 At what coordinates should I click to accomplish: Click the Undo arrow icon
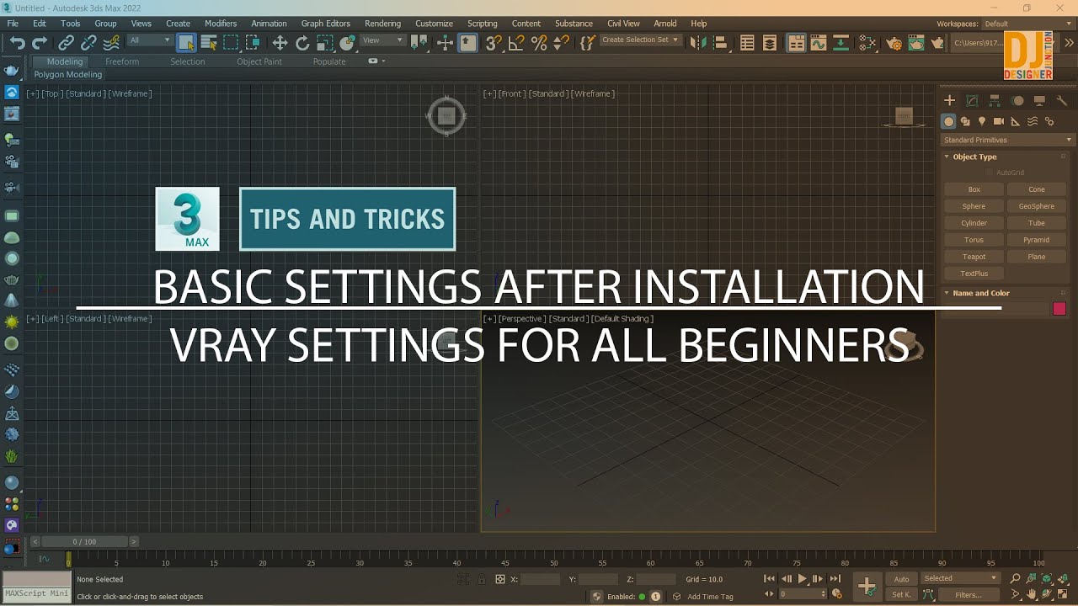pos(17,43)
